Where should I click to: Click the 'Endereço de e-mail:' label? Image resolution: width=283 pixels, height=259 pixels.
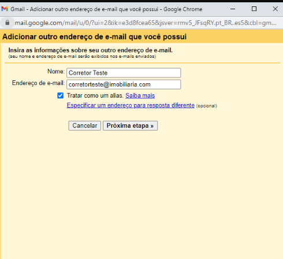[38, 83]
